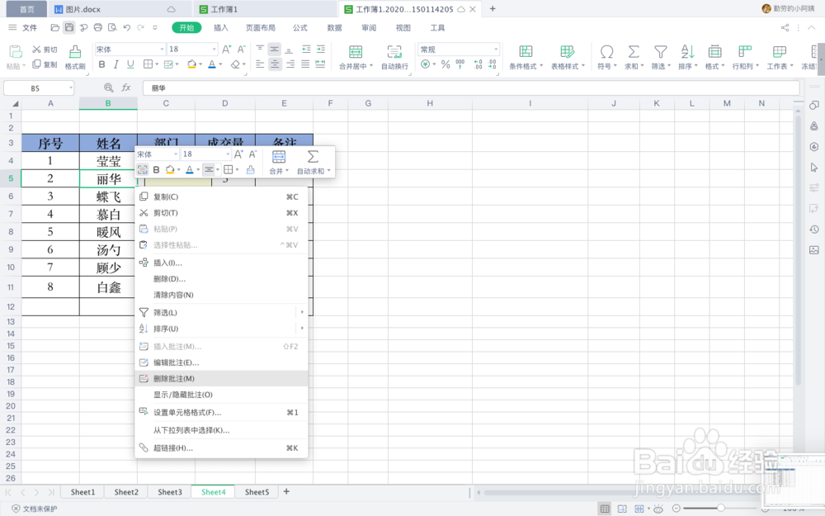This screenshot has height=516, width=825.
Task: Choose Format Cells (设置单元格格式F) in the context menu
Action: 221,412
